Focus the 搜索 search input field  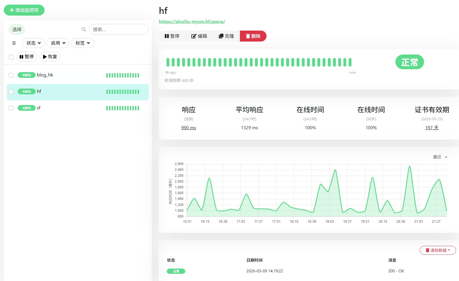click(x=119, y=29)
